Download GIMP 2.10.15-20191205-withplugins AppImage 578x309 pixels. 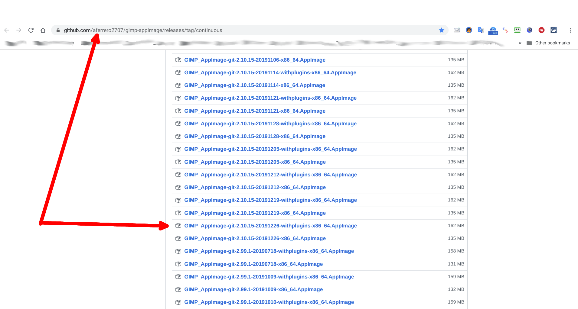click(x=270, y=149)
